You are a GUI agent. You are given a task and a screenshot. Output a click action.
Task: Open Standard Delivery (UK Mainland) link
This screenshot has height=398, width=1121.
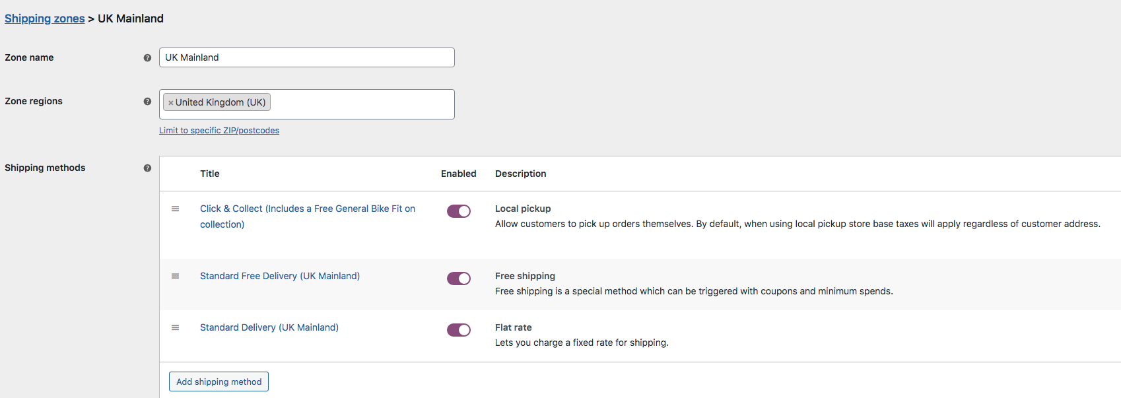click(x=269, y=327)
